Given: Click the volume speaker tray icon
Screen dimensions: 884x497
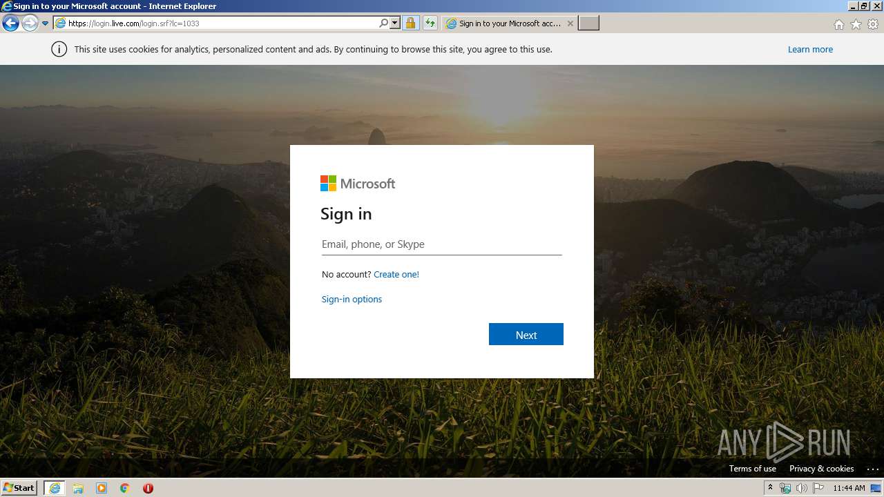Looking at the screenshot, I should (x=801, y=488).
